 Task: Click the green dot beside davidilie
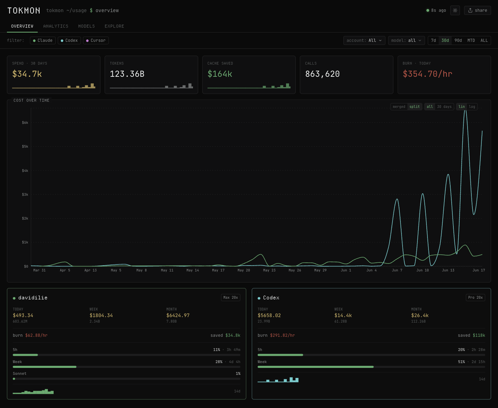tap(14, 298)
